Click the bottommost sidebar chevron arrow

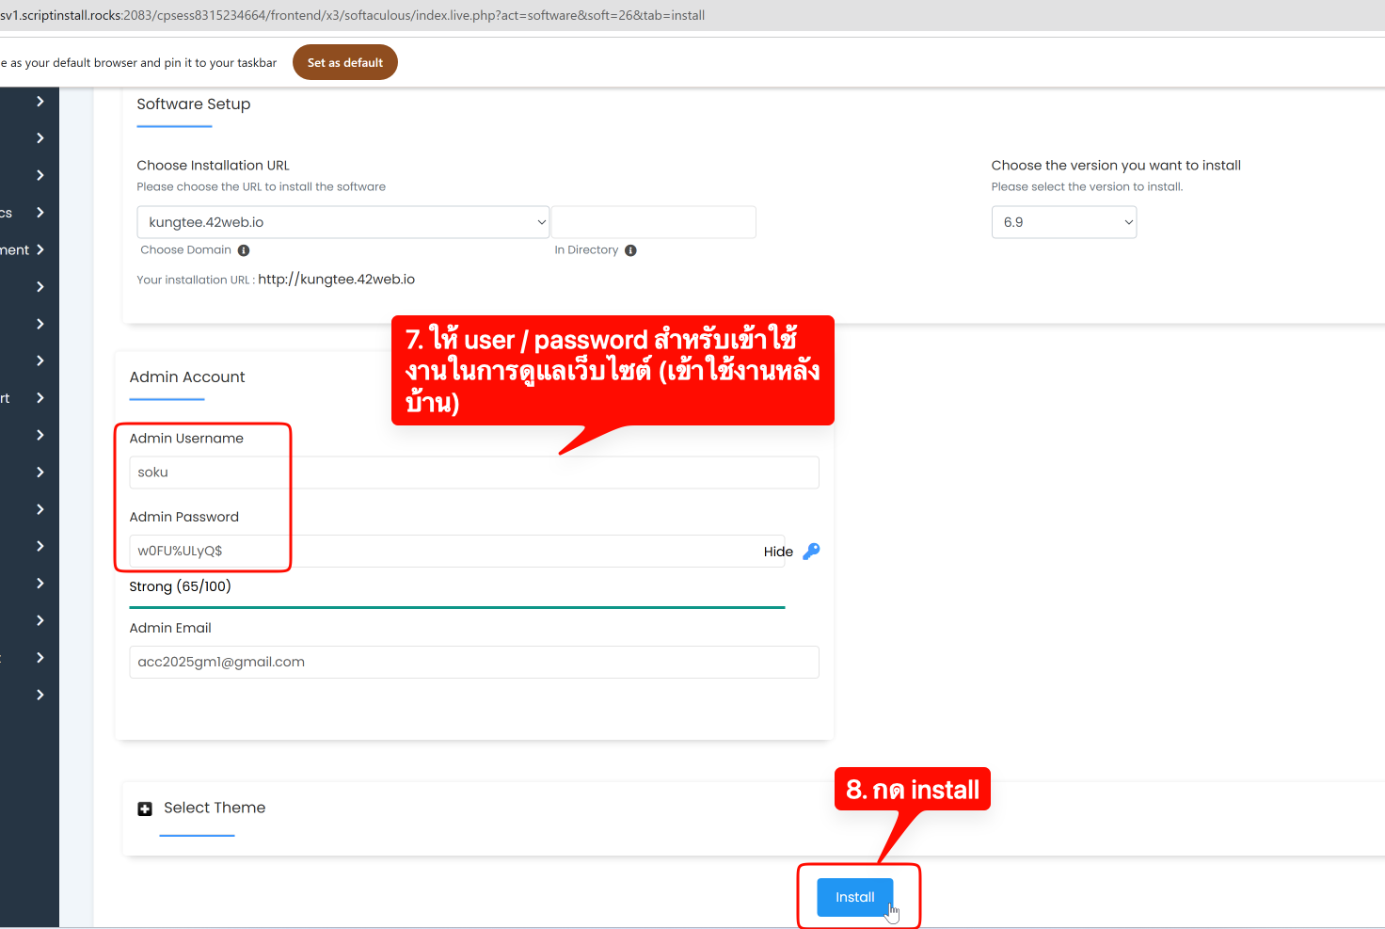click(40, 695)
